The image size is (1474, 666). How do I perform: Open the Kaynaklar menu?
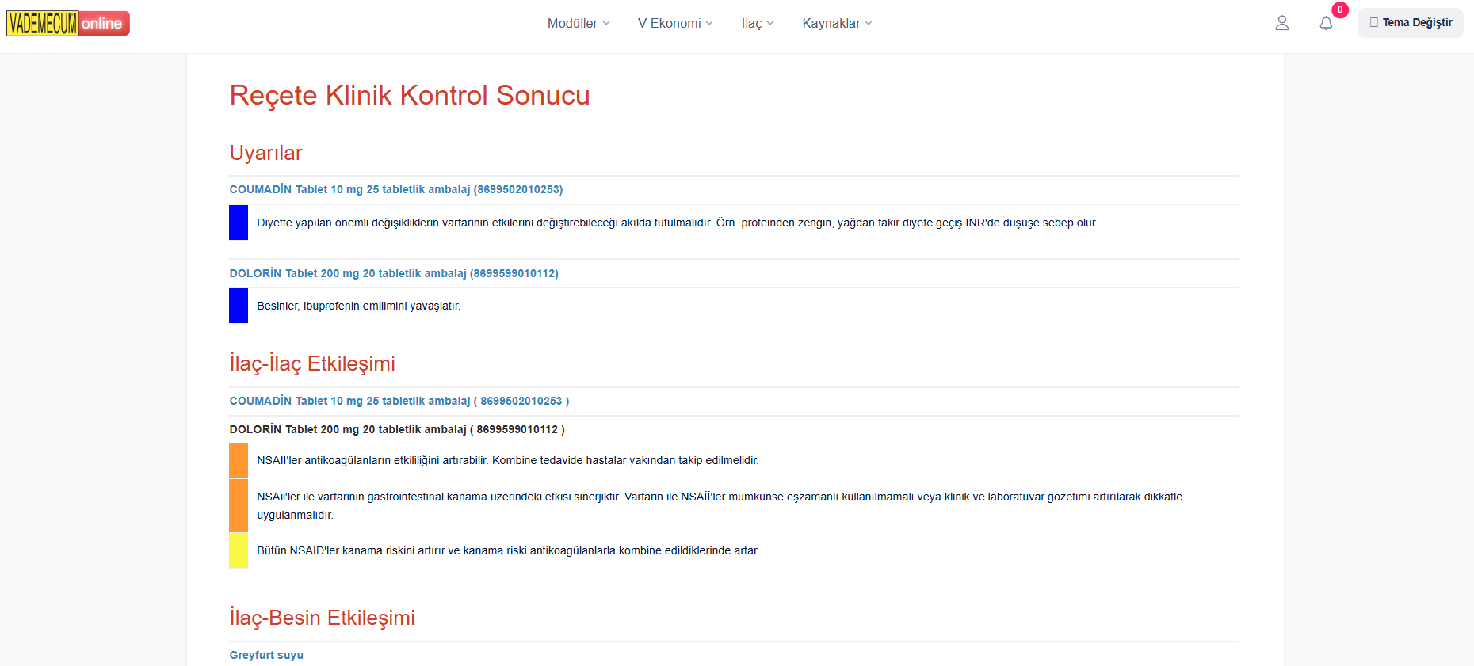[837, 24]
